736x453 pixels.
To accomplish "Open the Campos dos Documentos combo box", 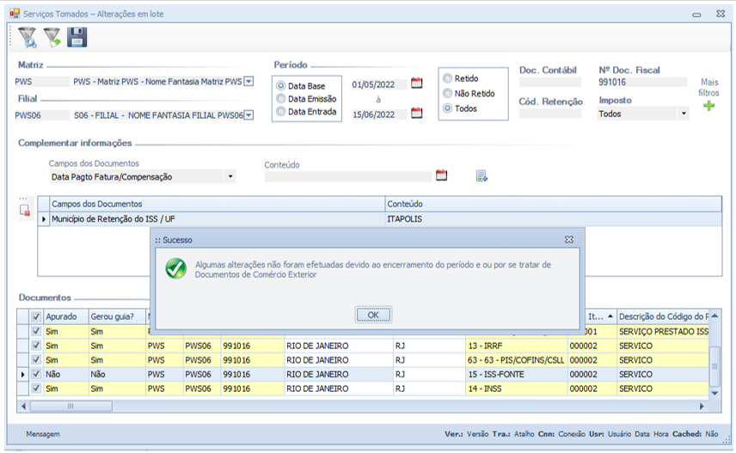I will click(x=230, y=177).
